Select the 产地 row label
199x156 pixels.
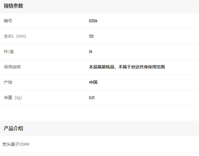click(8, 83)
